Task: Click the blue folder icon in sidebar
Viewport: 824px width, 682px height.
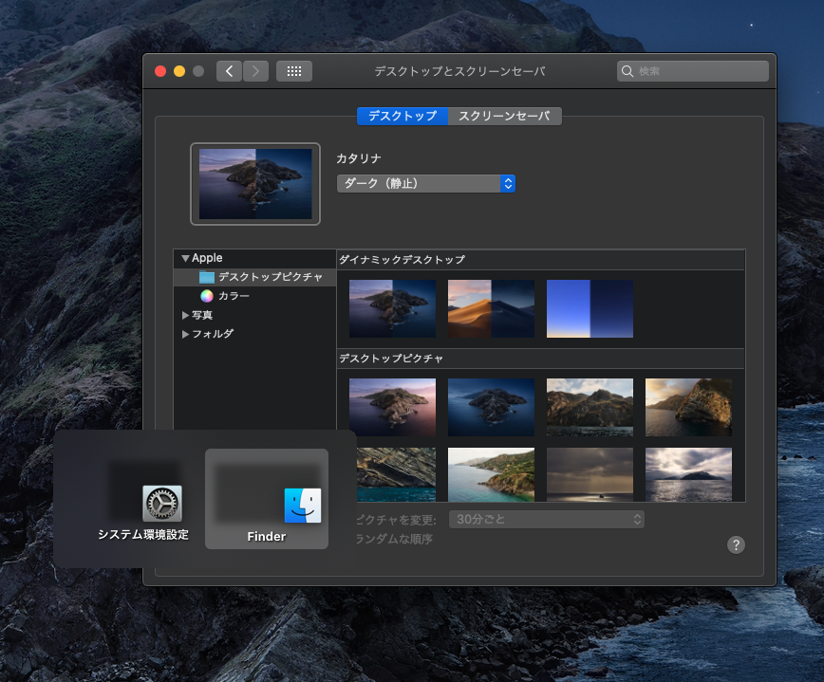Action: 207,277
